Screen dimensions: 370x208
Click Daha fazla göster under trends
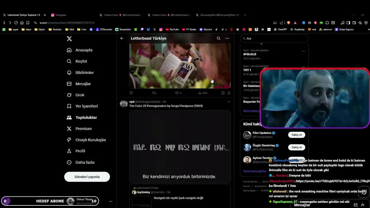251,111
